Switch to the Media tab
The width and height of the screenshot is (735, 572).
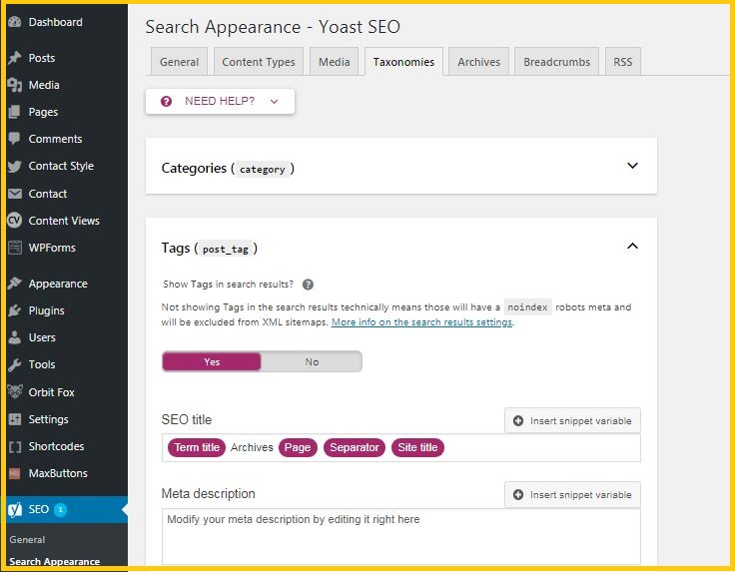[335, 61]
